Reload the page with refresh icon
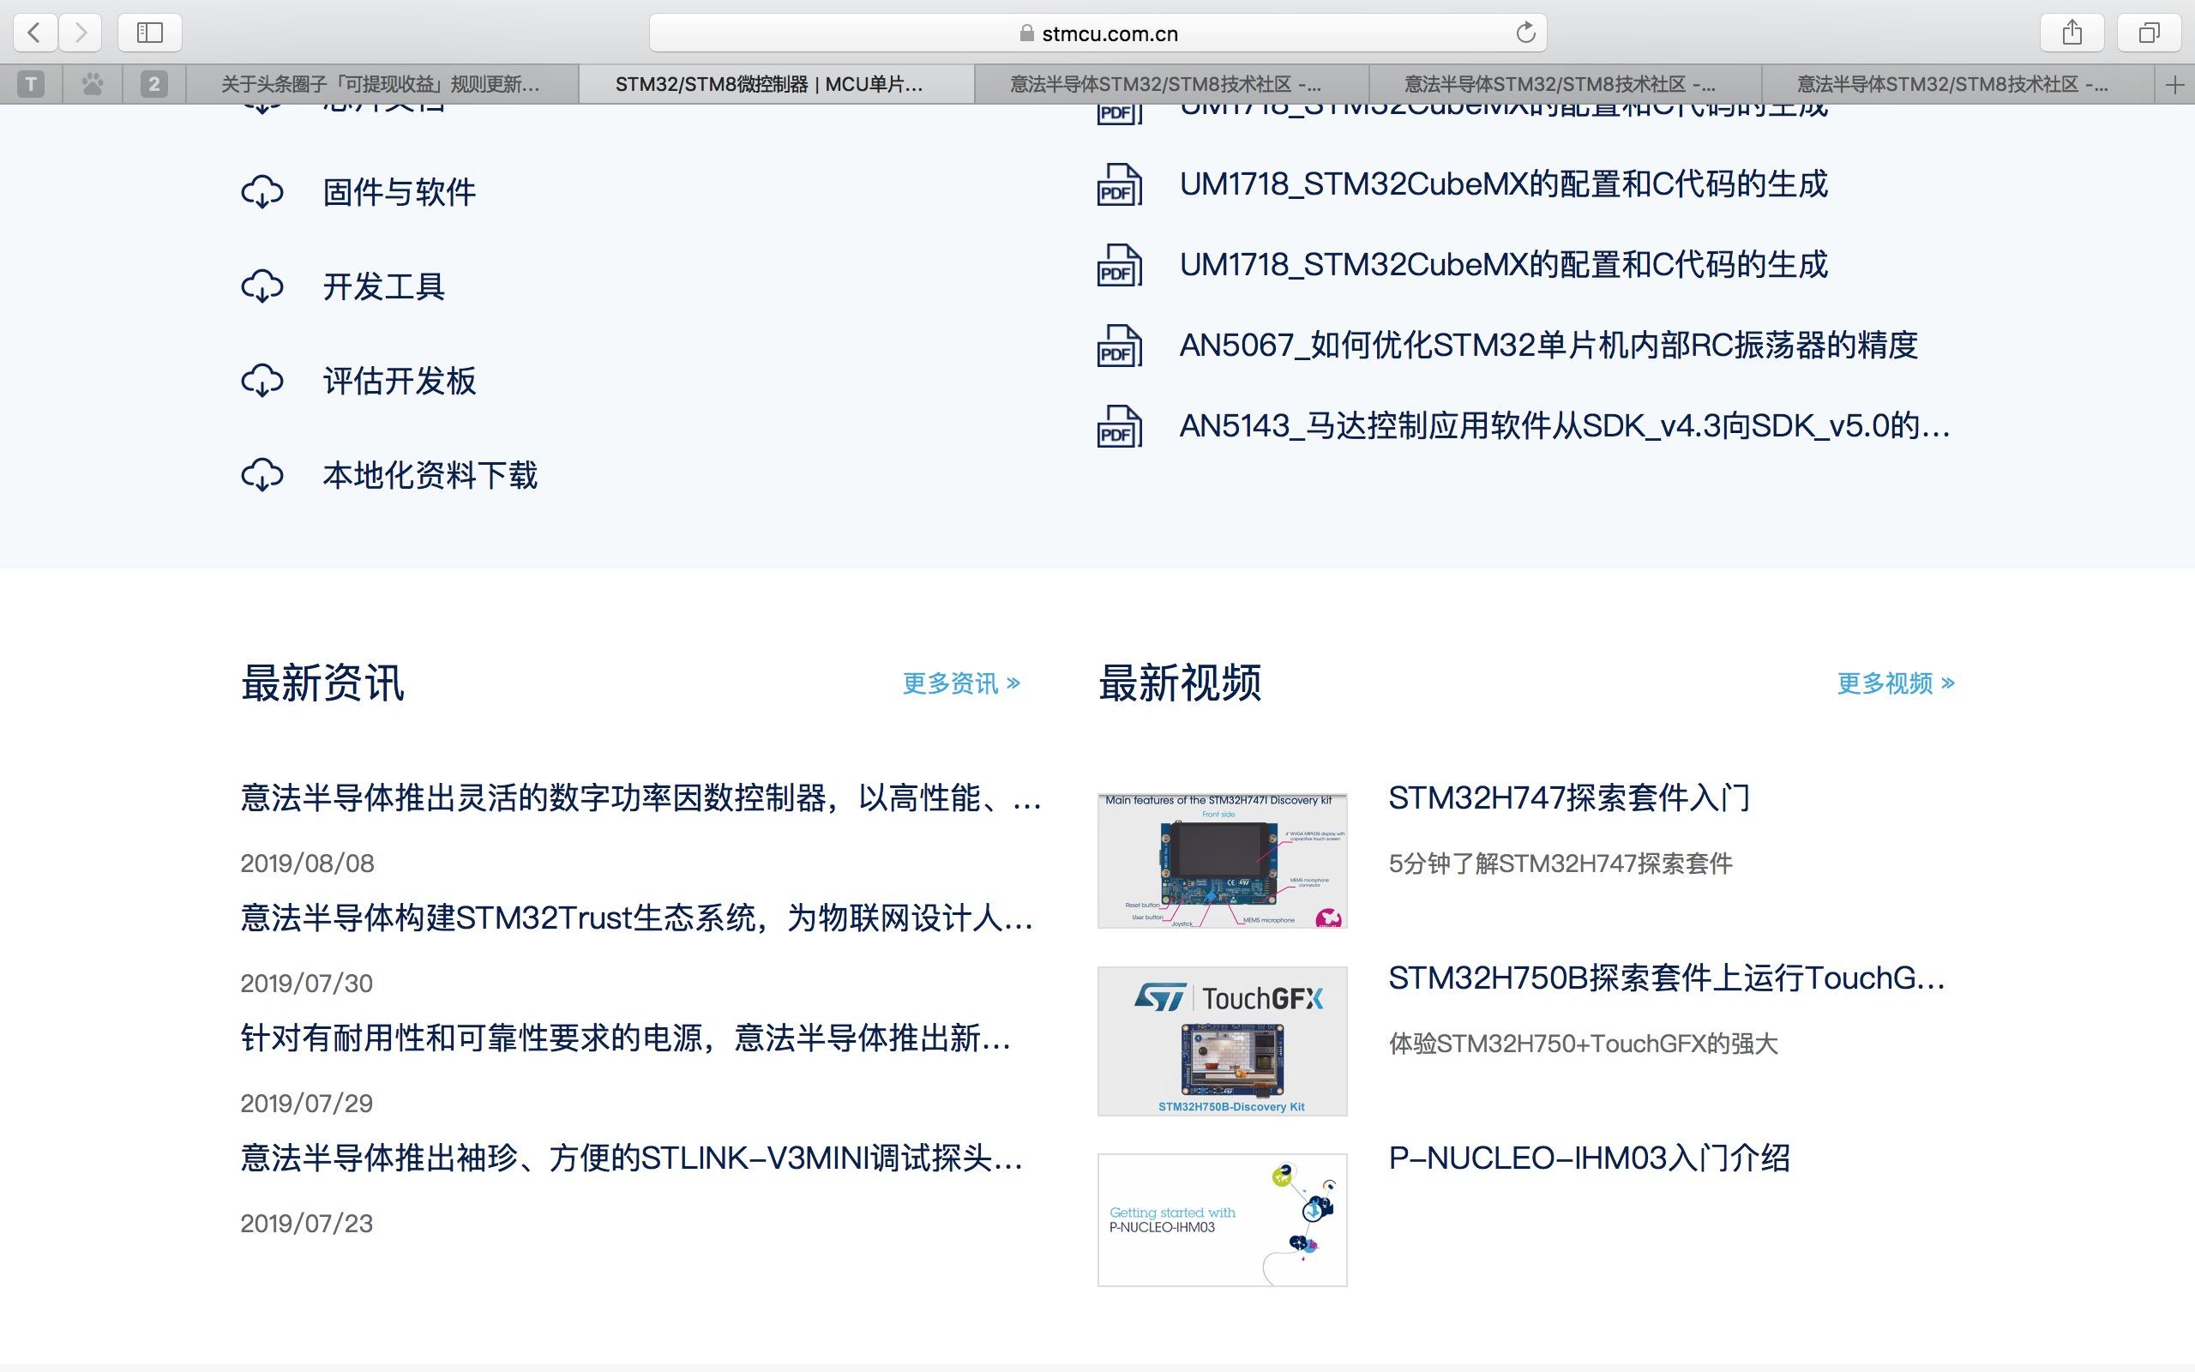 click(1525, 33)
